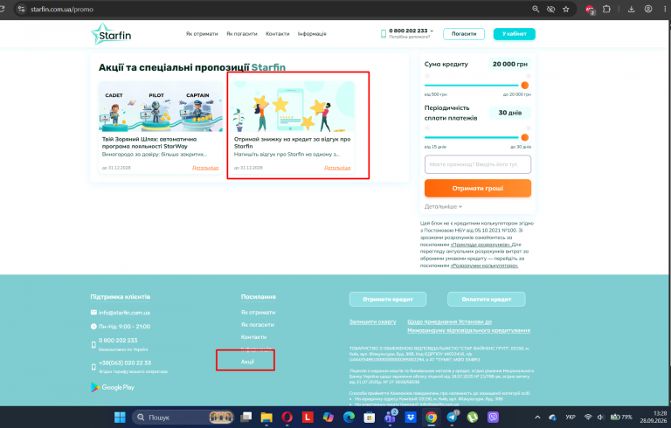This screenshot has height=428, width=671.
Task: Open Як погасити in the top navigation
Action: tap(242, 34)
